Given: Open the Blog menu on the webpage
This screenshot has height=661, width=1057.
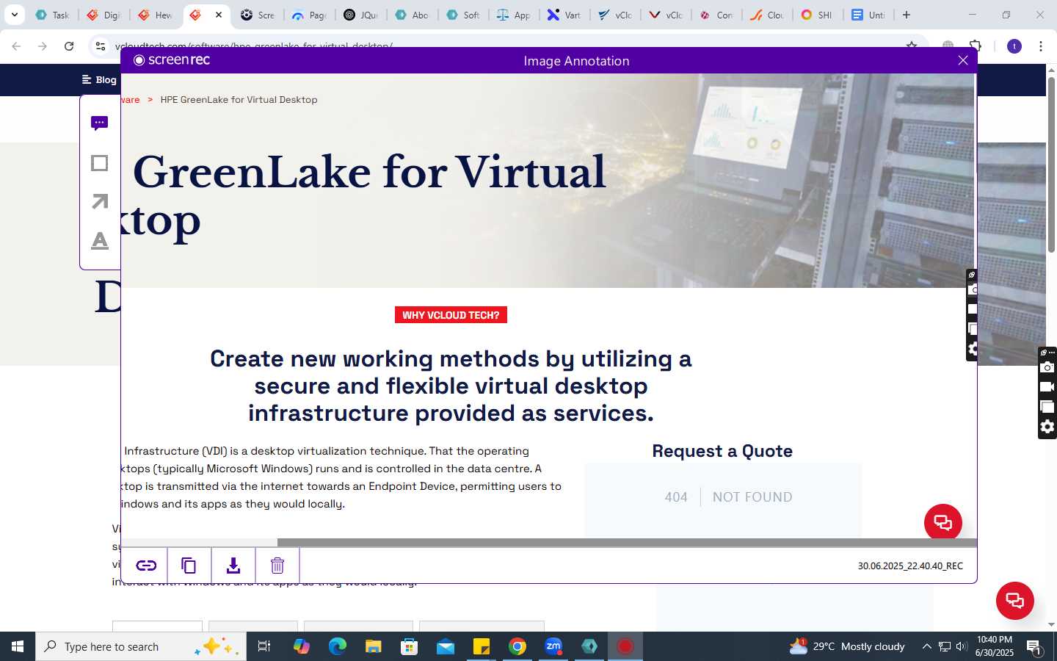Looking at the screenshot, I should pyautogui.click(x=99, y=79).
